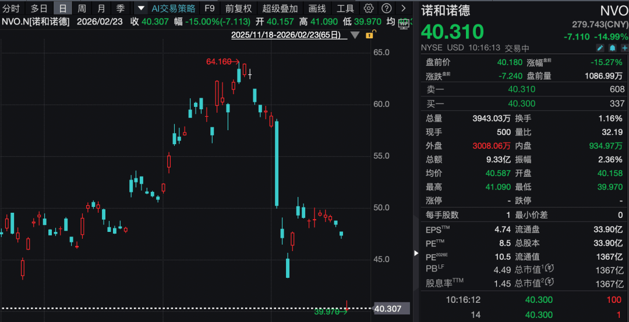Open the period dropdown arrow after 季
The height and width of the screenshot is (322, 629).
[140, 8]
